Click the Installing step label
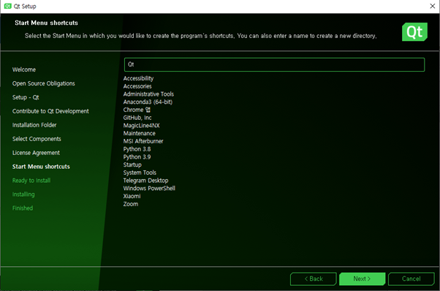Viewport: 440px width, 291px height. tap(23, 194)
